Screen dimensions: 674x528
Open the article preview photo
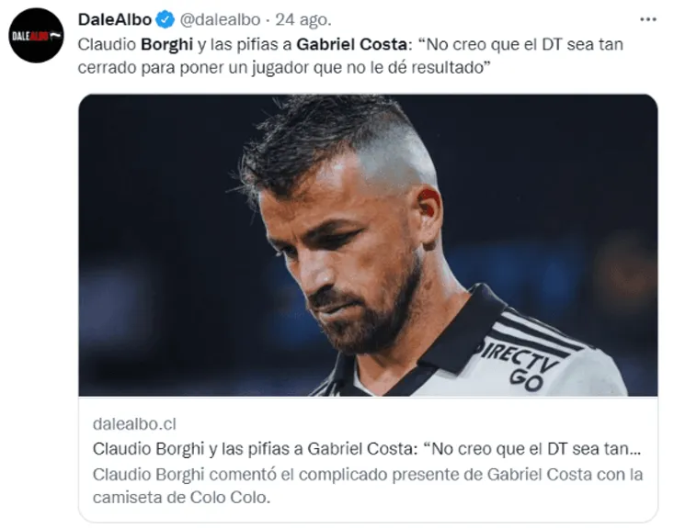(368, 245)
